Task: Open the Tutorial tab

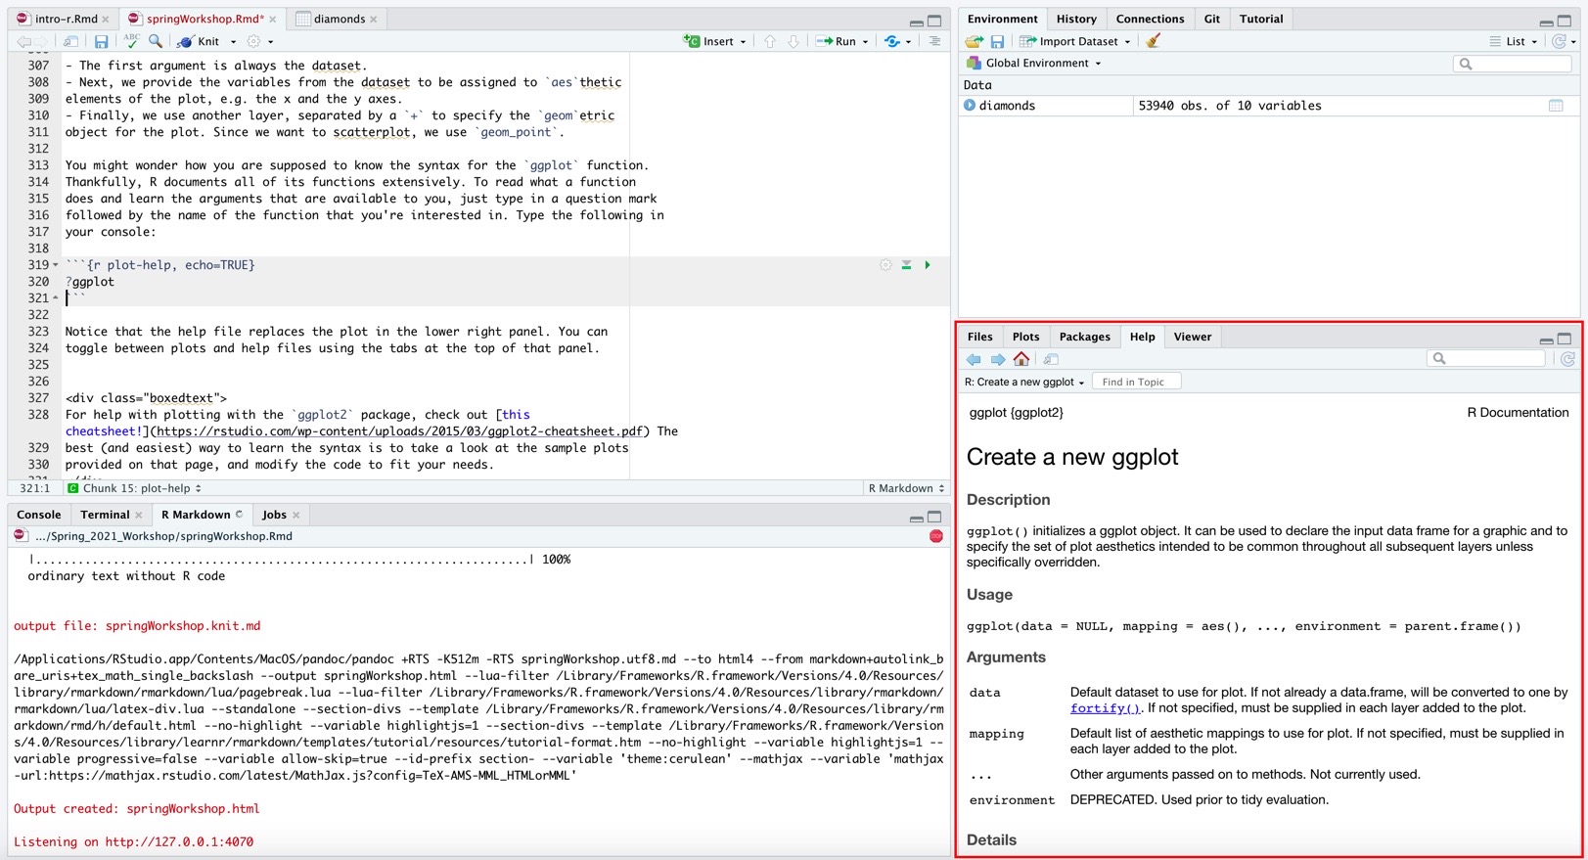Action: click(1260, 19)
